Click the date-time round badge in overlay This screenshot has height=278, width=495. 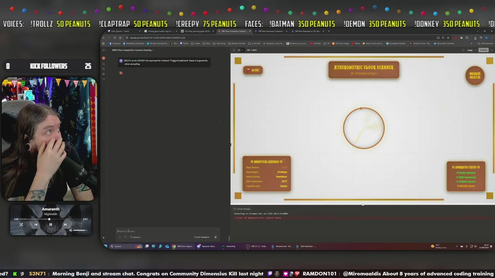point(475,75)
